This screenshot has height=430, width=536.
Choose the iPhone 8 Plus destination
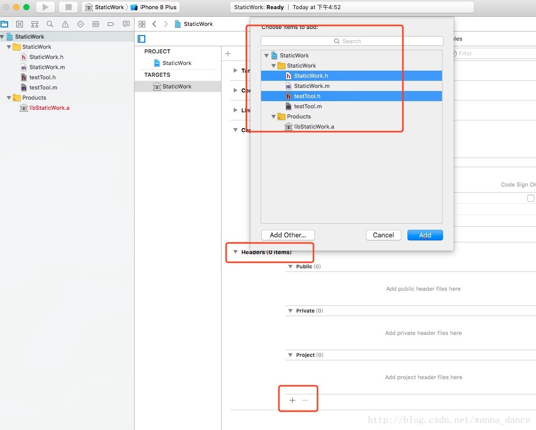pos(153,7)
